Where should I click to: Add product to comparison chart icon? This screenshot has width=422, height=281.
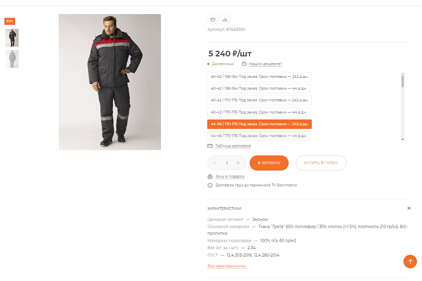(x=225, y=20)
